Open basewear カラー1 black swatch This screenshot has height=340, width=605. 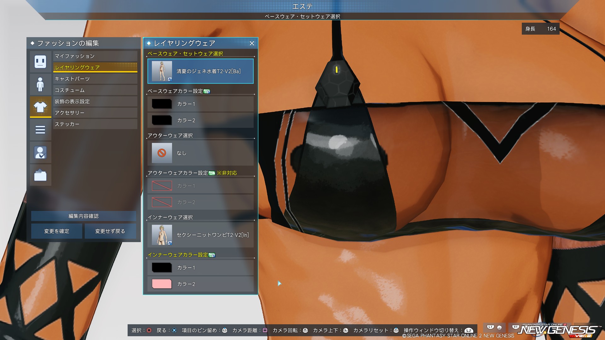[162, 104]
